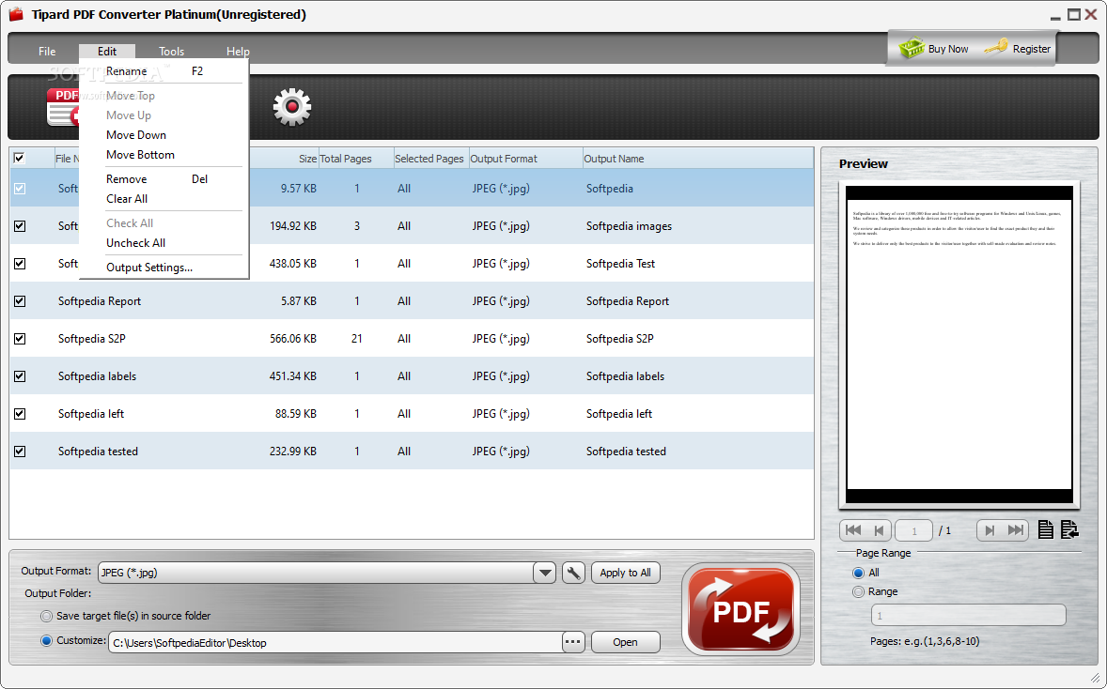Click JPEG (*.jpg) format in Softpedia tested row
This screenshot has width=1107, height=689.
tap(501, 452)
